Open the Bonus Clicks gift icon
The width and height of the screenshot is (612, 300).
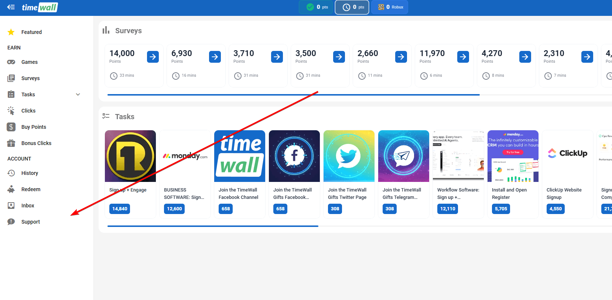(x=11, y=143)
